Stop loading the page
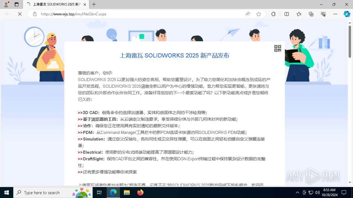The width and height of the screenshot is (353, 198). (20, 14)
